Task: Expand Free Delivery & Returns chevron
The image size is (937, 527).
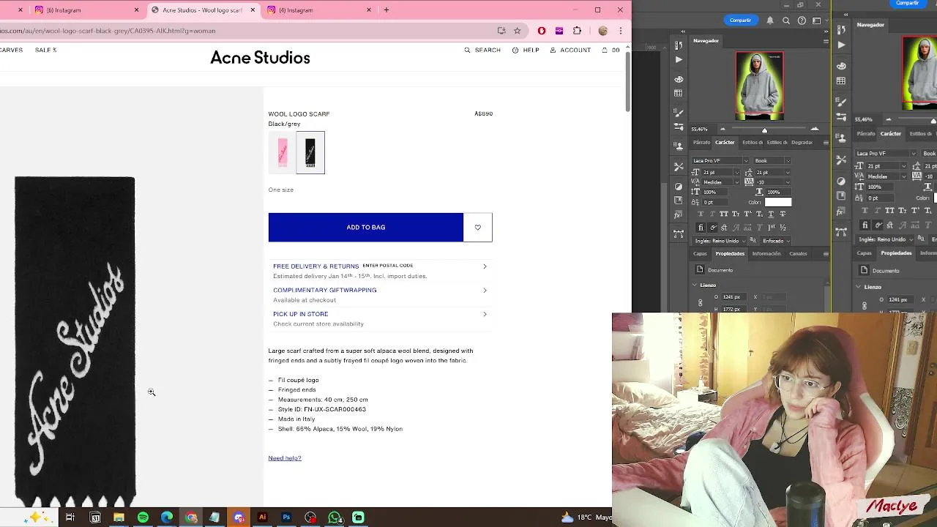Action: [x=485, y=266]
